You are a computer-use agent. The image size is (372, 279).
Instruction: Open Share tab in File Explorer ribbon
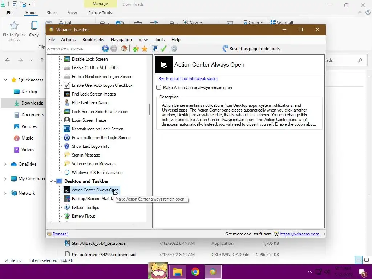52,13
